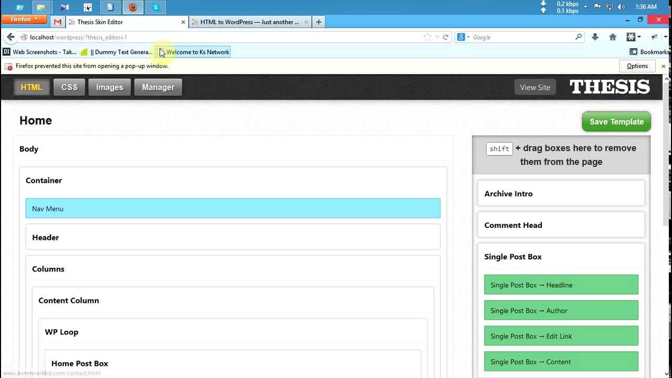Screen dimensions: 672x378
Task: Show hidden system tray icons
Action: pyautogui.click(x=585, y=7)
